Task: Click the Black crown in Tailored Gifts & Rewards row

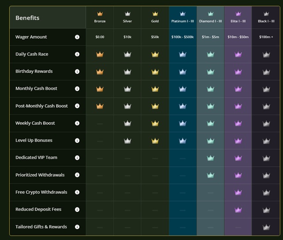Action: point(266,227)
